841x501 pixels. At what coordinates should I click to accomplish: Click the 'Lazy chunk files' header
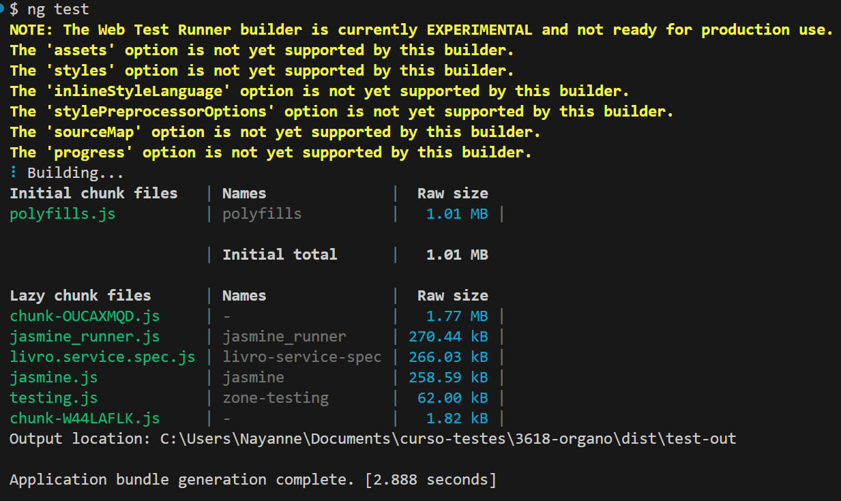pyautogui.click(x=80, y=296)
